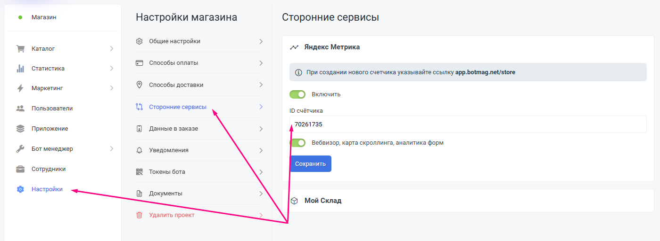Click the Удалить проект red link

172,215
